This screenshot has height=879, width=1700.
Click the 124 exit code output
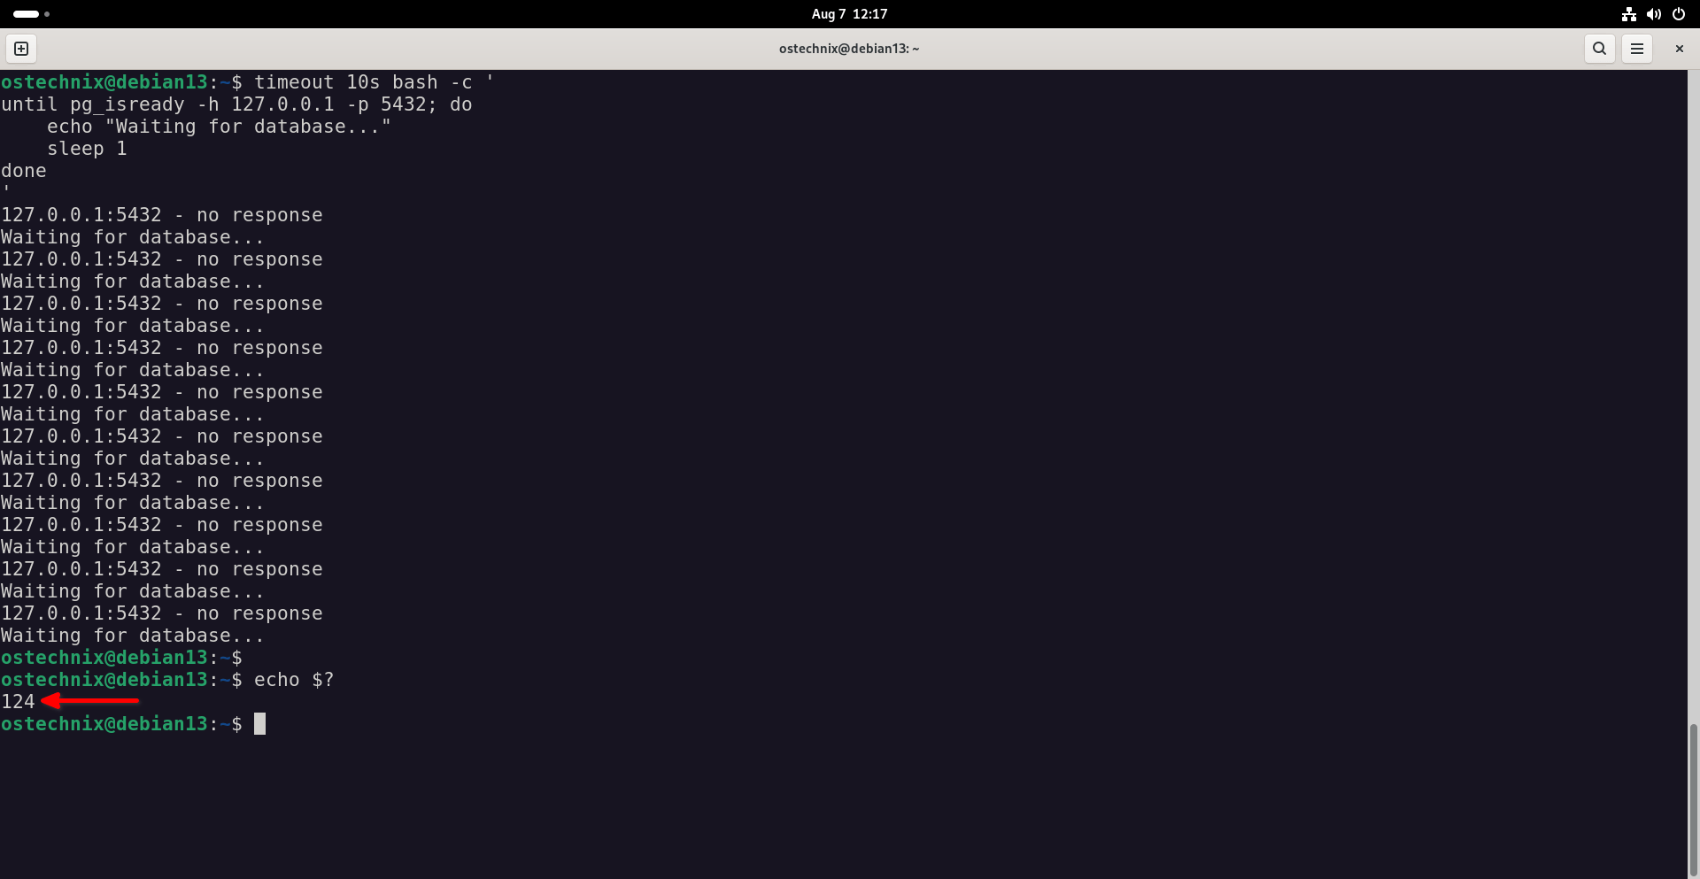[x=18, y=702]
